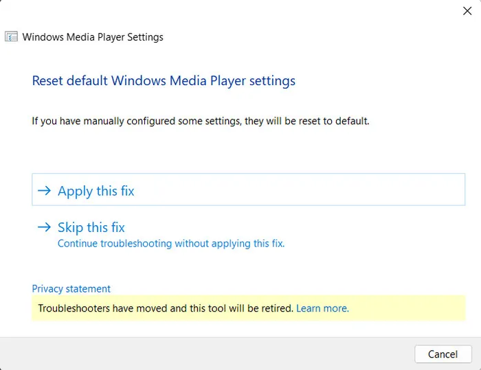Click the gray footer area left of Cancel
Image resolution: width=481 pixels, height=370 pixels.
pyautogui.click(x=206, y=354)
